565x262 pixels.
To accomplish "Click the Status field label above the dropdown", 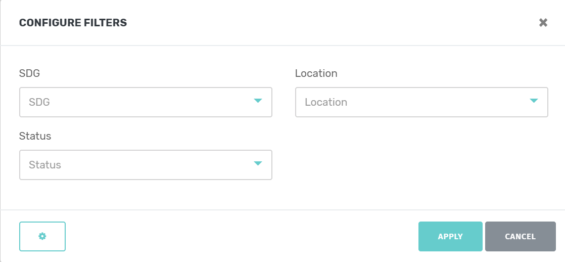I will tap(35, 136).
